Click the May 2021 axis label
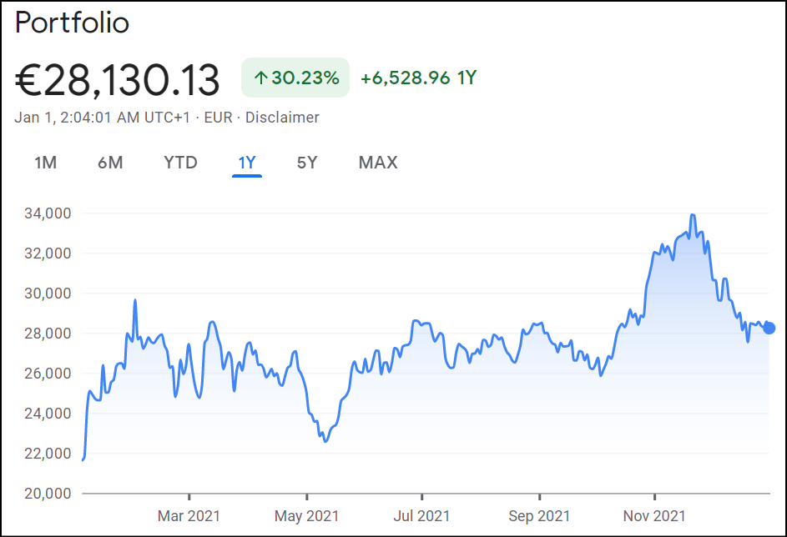Image resolution: width=787 pixels, height=537 pixels. click(306, 516)
